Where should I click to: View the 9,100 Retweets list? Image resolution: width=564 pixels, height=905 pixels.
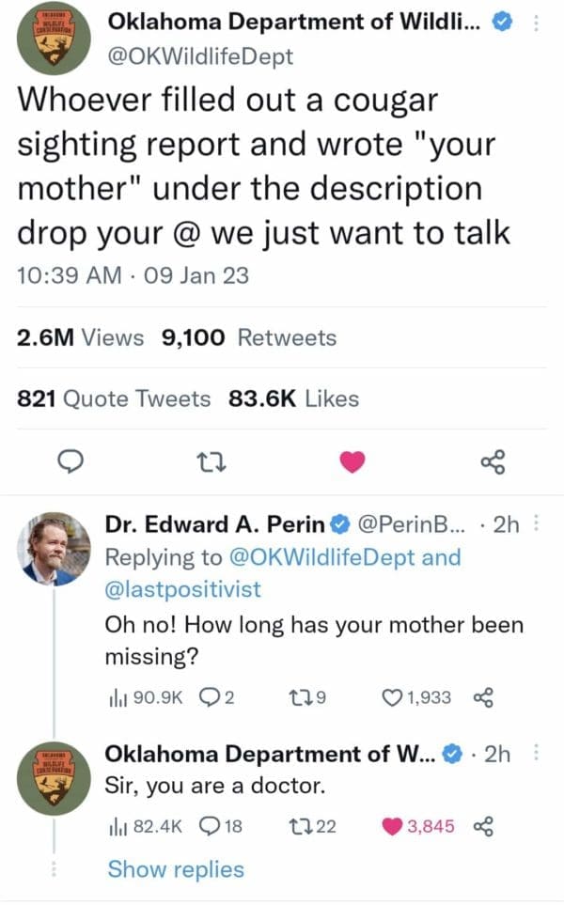pyautogui.click(x=249, y=337)
